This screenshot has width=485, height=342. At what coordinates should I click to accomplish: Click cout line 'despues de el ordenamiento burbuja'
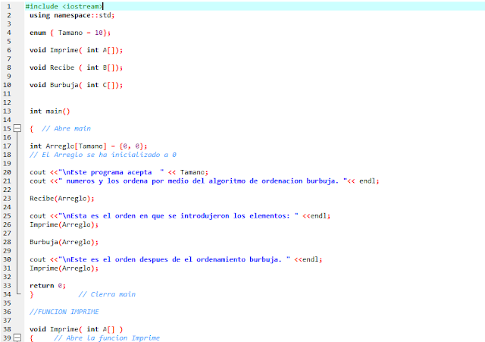point(176,259)
